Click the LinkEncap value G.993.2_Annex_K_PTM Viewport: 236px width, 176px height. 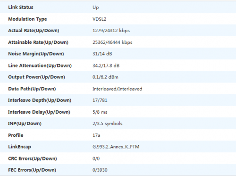click(x=116, y=147)
